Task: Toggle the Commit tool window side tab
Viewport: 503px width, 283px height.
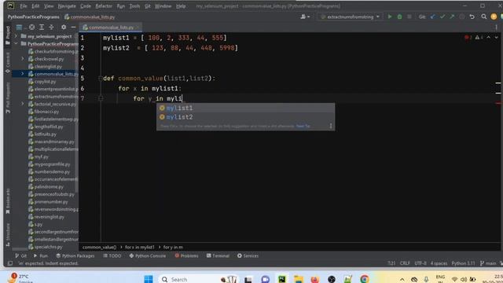Action: pyautogui.click(x=8, y=63)
